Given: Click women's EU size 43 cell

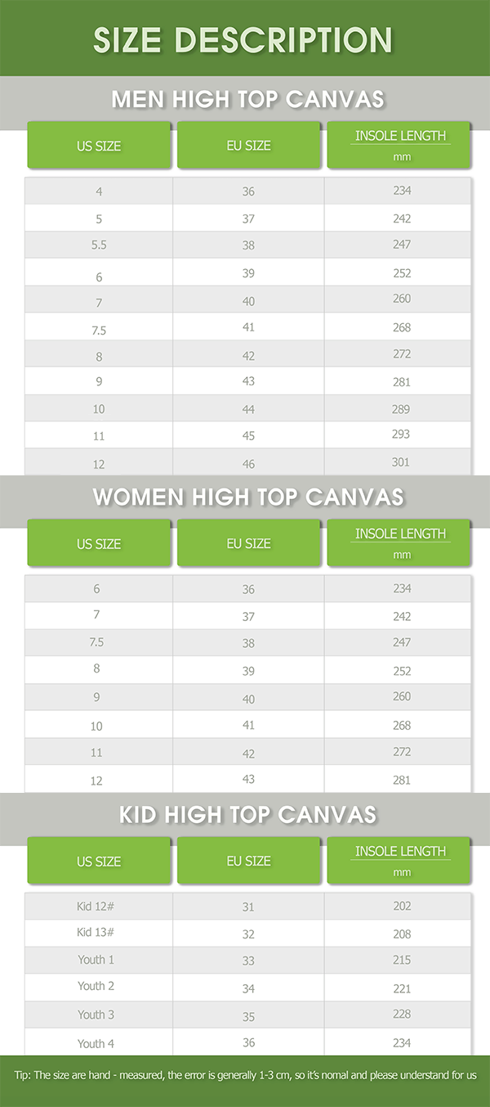Looking at the screenshot, I should click(x=248, y=779).
